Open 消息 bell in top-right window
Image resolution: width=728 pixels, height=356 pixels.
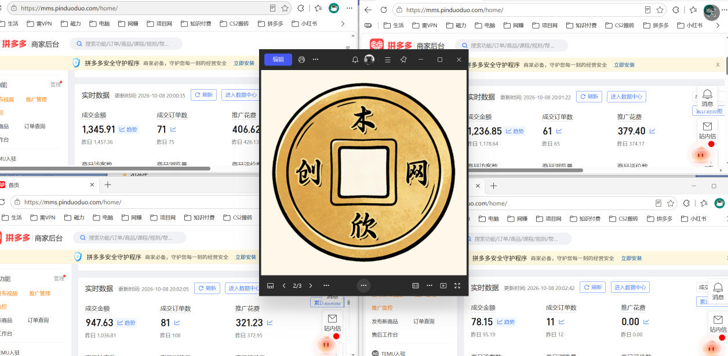pos(707,98)
